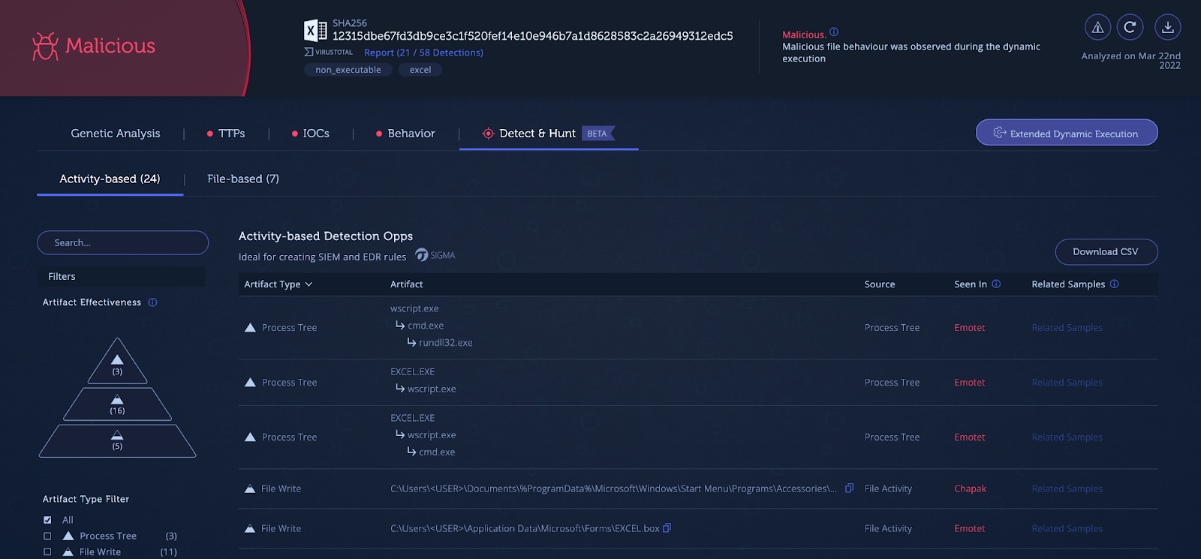
Task: Copy the EXCEL.box file path
Action: 667,528
